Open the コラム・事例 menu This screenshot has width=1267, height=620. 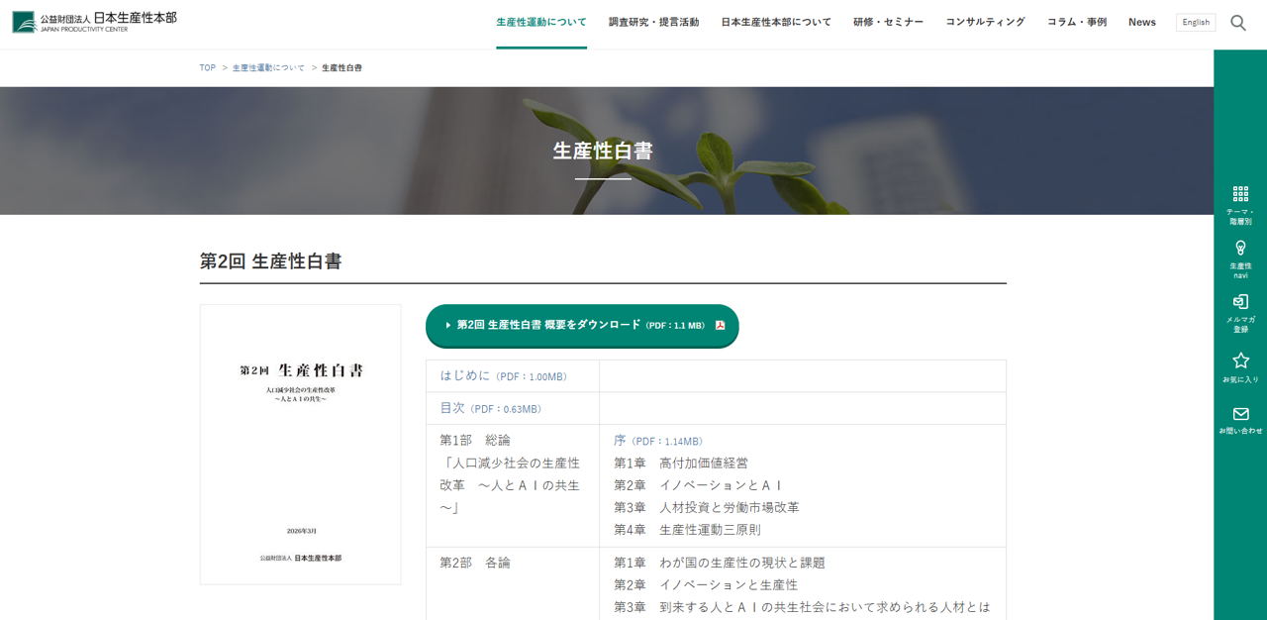(1077, 22)
